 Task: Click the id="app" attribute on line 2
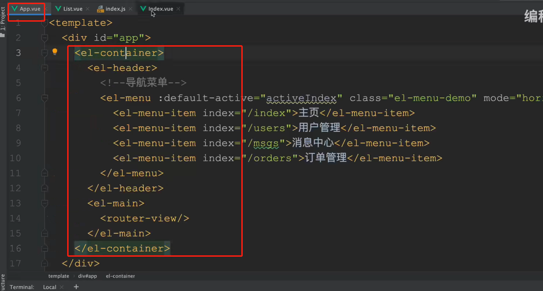click(x=119, y=38)
